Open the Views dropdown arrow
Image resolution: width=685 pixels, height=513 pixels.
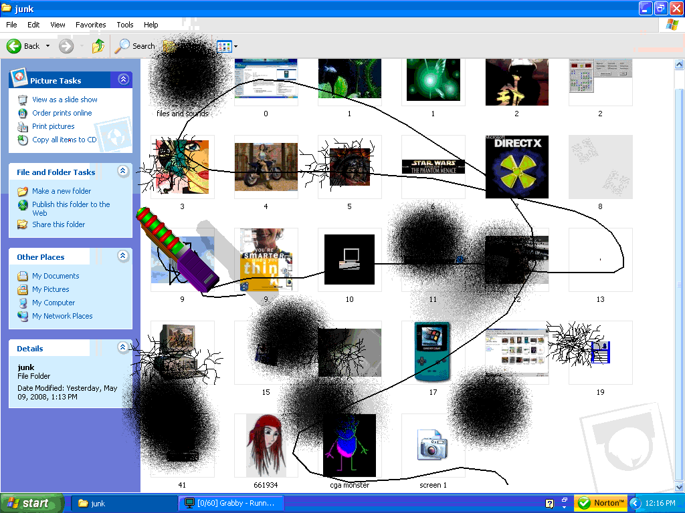click(235, 46)
